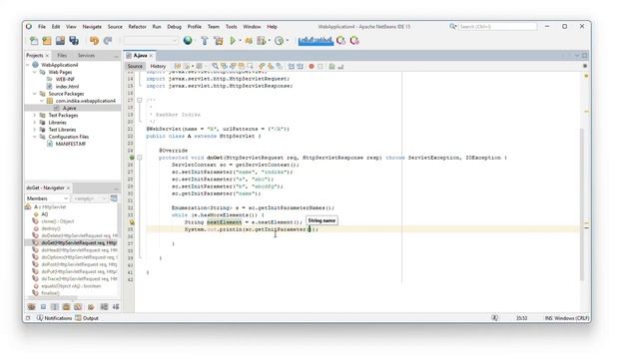The width and height of the screenshot is (639, 359).
Task: Click the Undo arrow icon
Action: (x=94, y=40)
